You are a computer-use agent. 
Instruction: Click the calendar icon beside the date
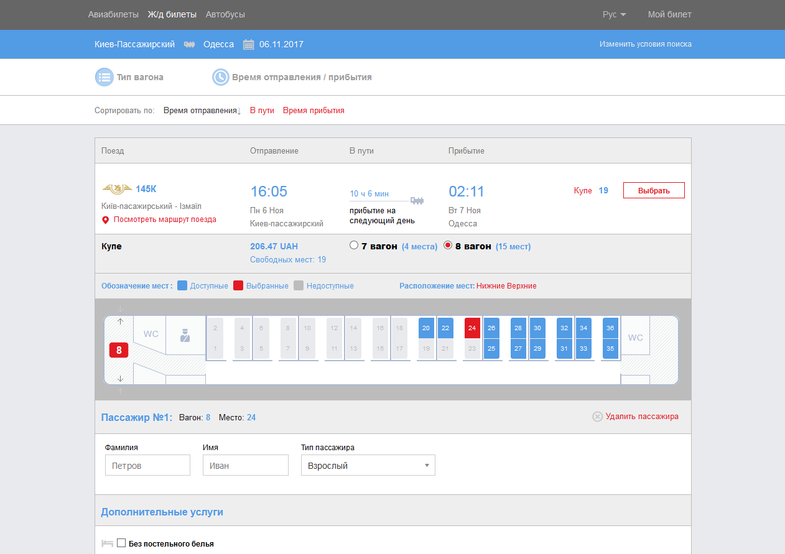pos(248,44)
